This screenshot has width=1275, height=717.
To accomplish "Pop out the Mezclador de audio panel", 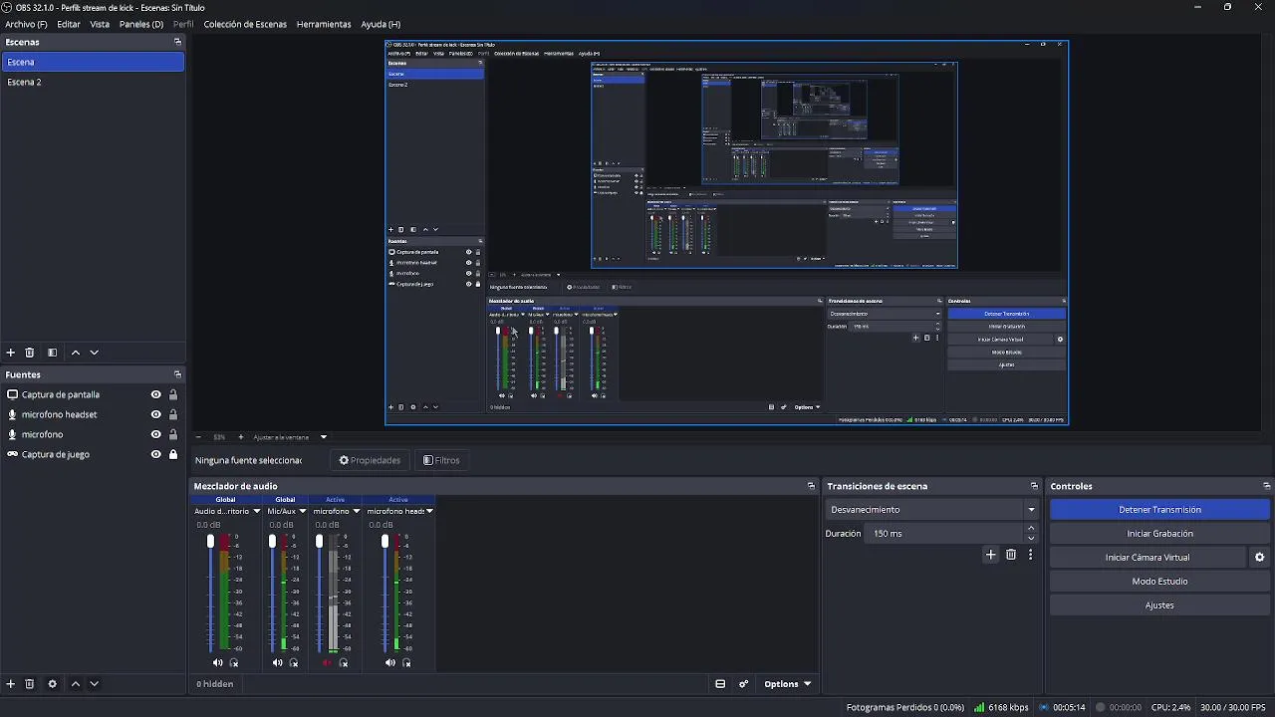I will pos(811,486).
